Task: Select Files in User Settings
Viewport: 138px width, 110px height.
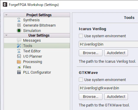Action: [27, 67]
